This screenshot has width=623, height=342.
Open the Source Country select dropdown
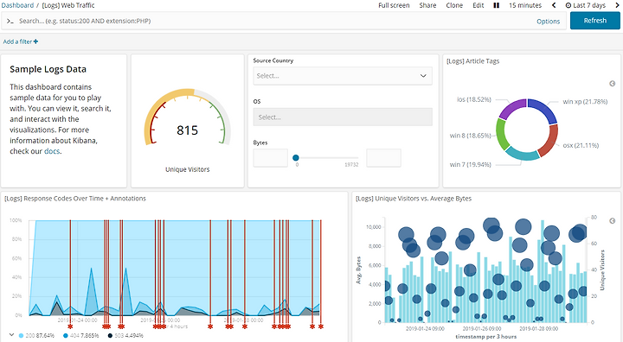point(343,76)
